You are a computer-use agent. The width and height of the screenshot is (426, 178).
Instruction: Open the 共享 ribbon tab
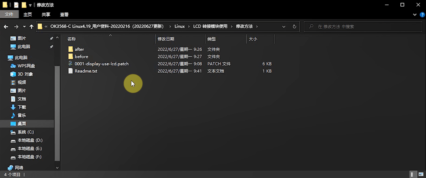[46, 15]
